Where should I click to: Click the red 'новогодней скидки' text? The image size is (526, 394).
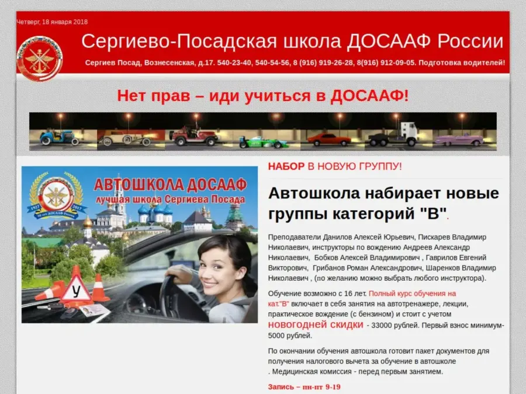[316, 325]
